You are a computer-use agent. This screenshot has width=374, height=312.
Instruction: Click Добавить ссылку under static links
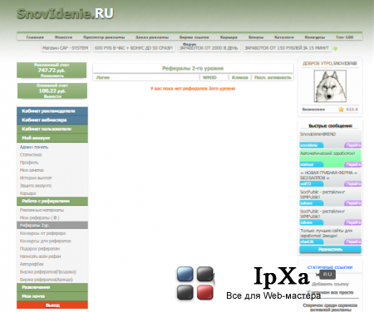coord(330,285)
